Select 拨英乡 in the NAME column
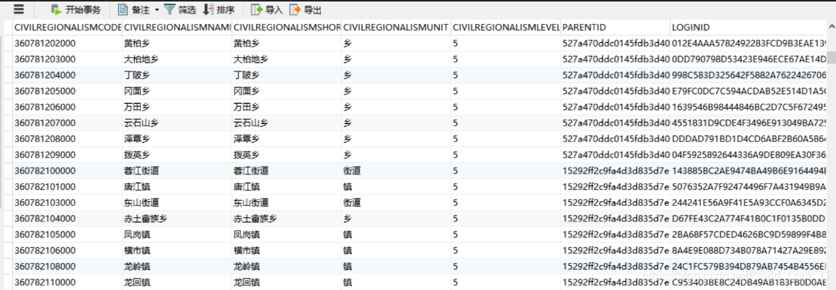The image size is (836, 290). (x=177, y=155)
